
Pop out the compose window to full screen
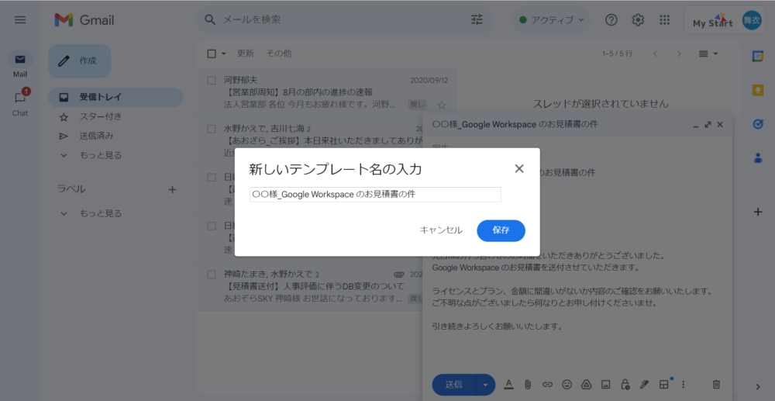point(708,125)
